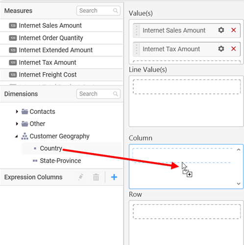
Task: Remove Internet Sales Amount with red X
Action: tap(234, 30)
